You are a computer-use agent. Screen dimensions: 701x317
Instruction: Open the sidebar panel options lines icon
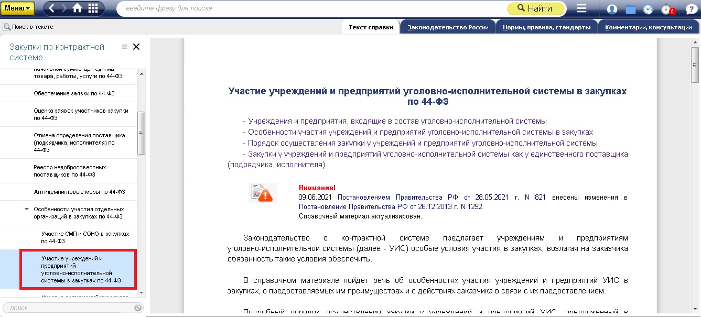(x=125, y=47)
